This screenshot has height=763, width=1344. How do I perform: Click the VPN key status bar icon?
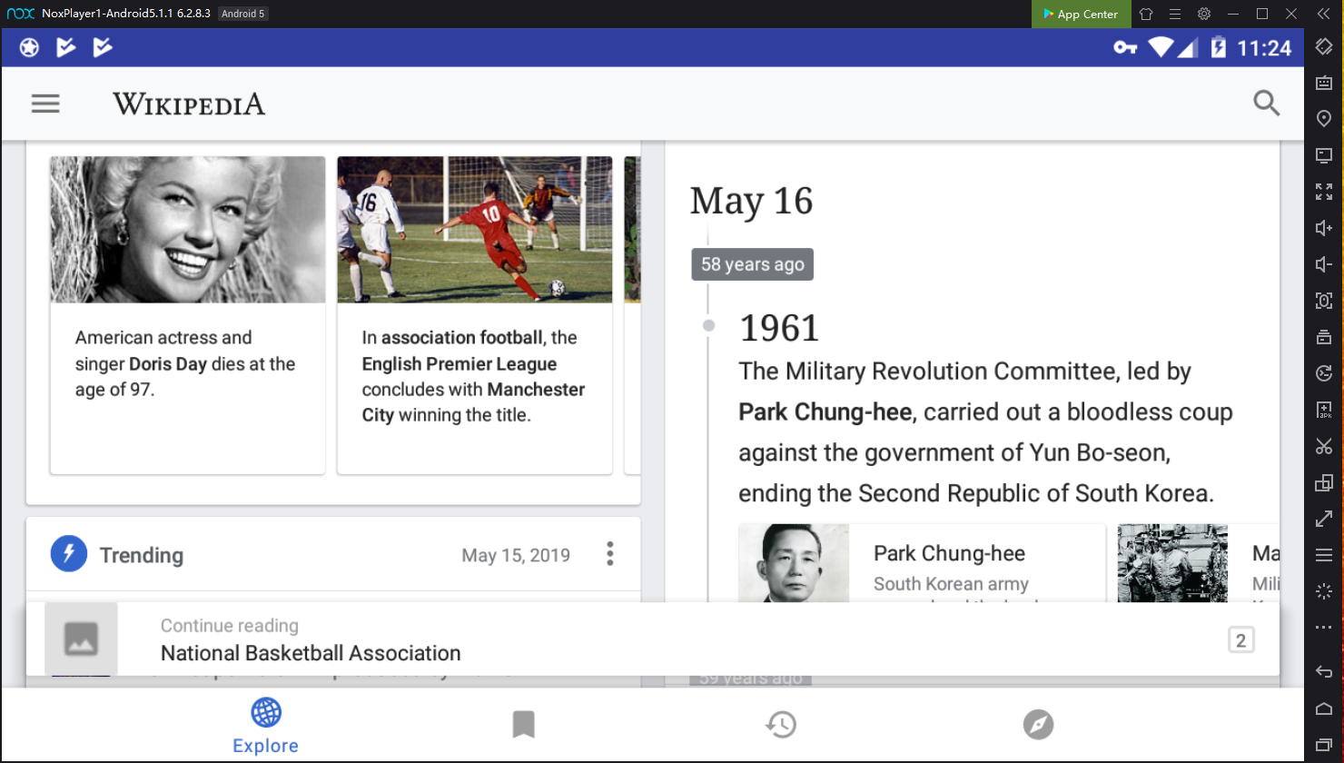(1125, 47)
